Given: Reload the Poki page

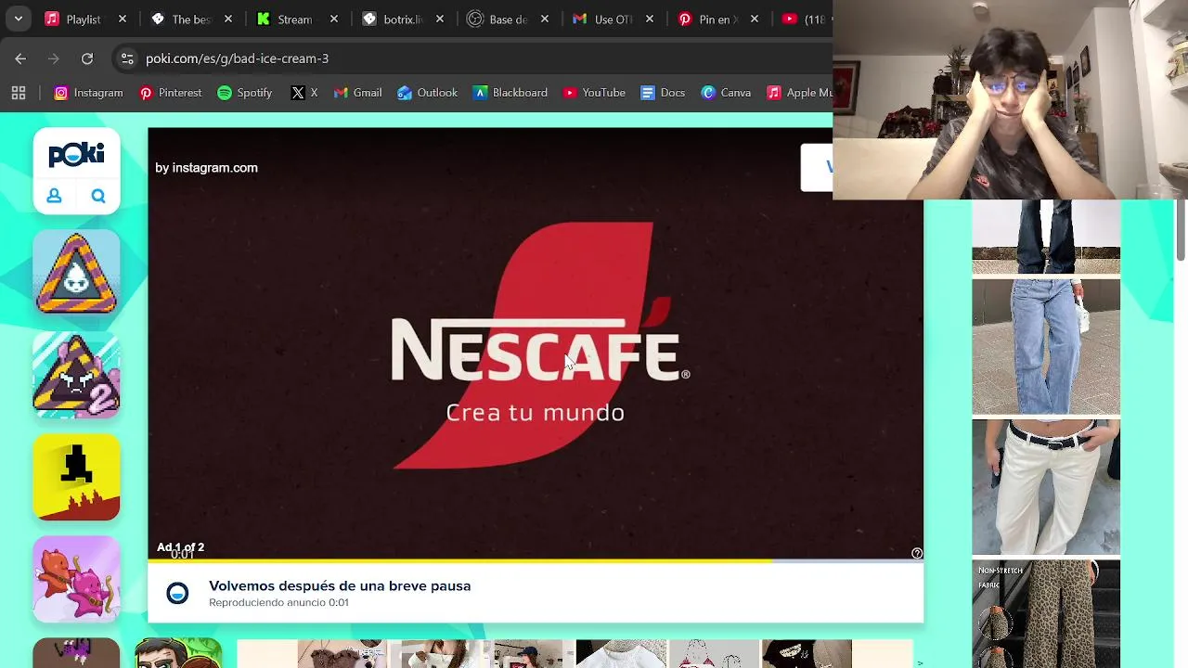Looking at the screenshot, I should click(x=87, y=58).
